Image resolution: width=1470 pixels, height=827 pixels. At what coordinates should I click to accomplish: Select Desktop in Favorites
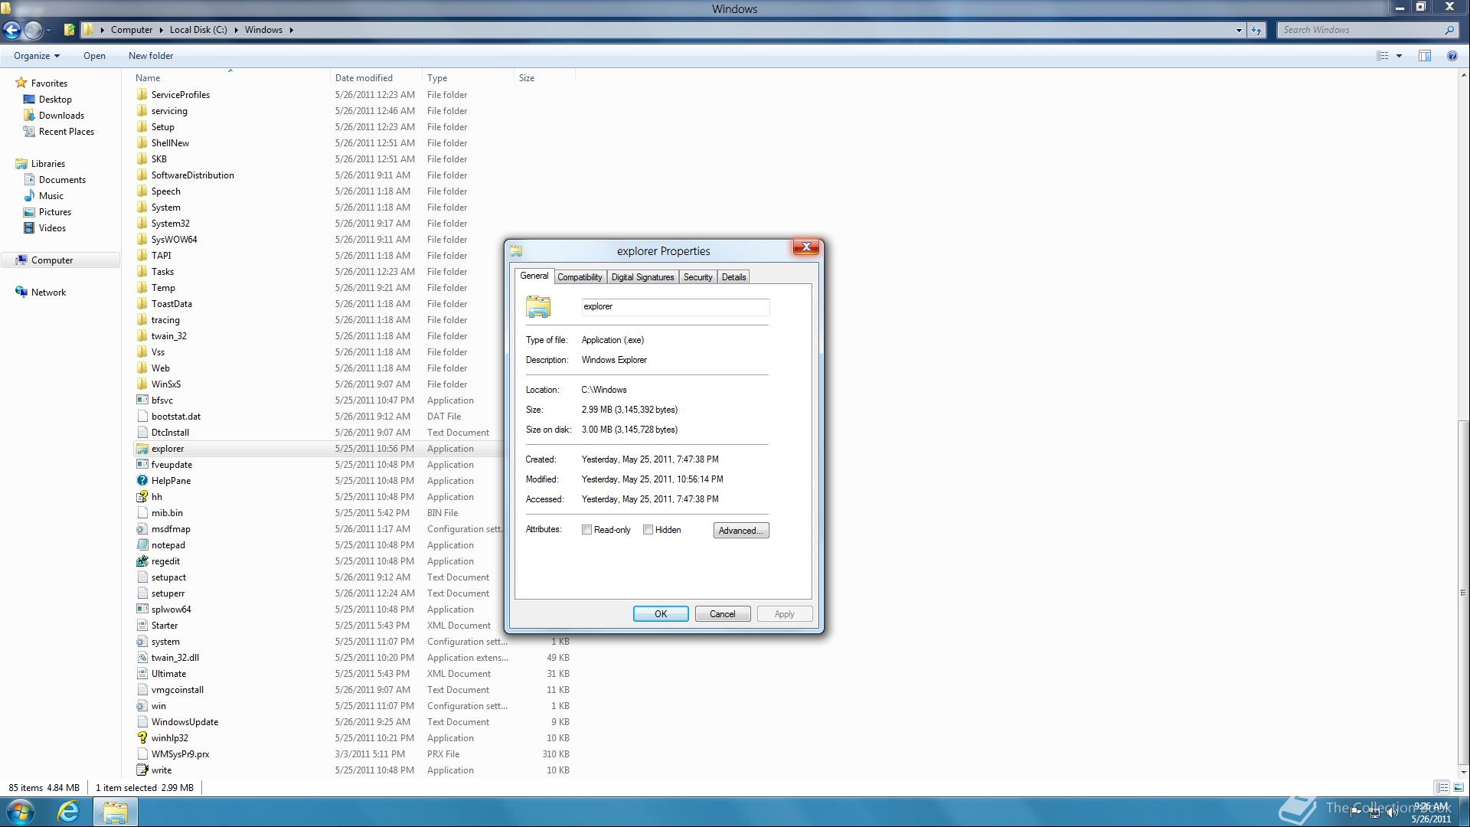55,100
